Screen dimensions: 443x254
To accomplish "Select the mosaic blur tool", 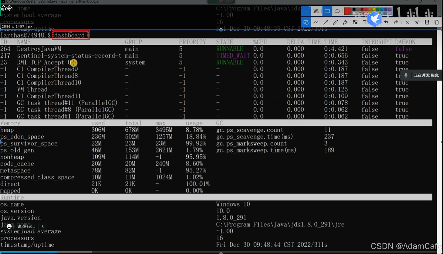I will pyautogui.click(x=355, y=22).
